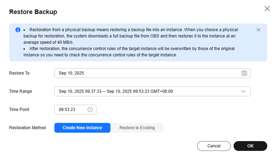This screenshot has height=160, width=276.
Task: Open the Restore To calendar icon
Action: pos(244,73)
